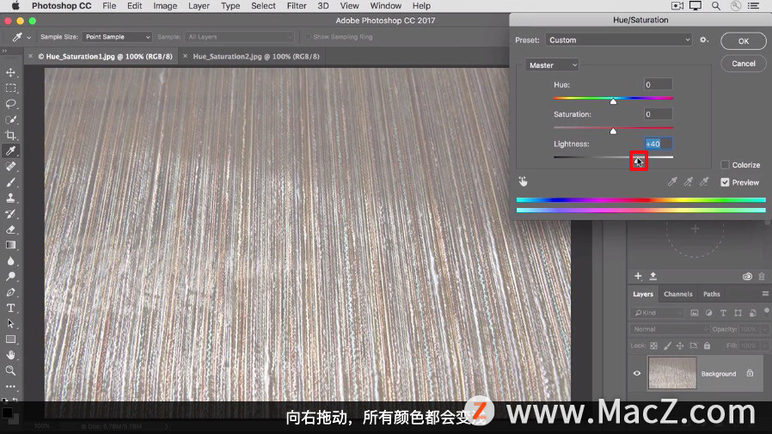Select the Brush tool
This screenshot has height=434, width=772.
[x=10, y=182]
